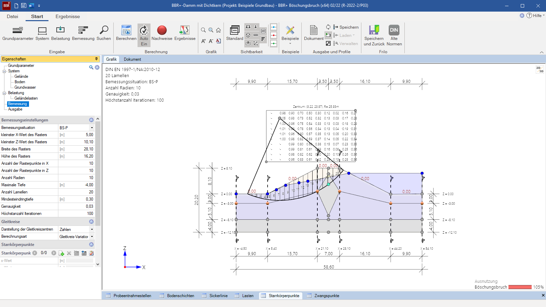
Task: Open Bemessungssituation BS-P dropdown
Action: [92, 128]
